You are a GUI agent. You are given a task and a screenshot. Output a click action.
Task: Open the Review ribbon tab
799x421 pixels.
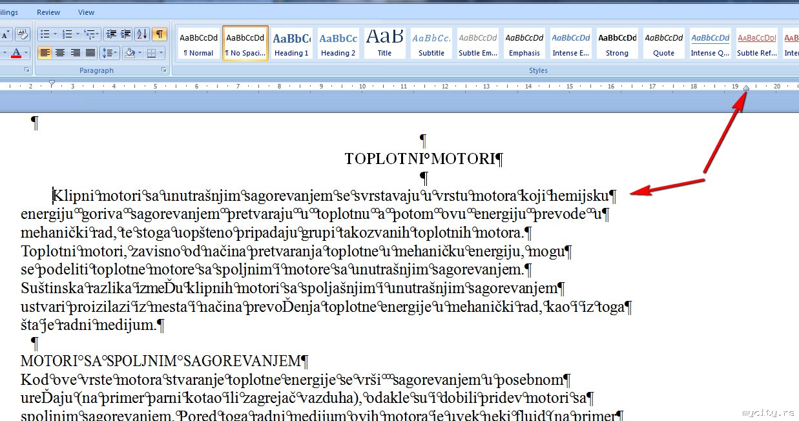[48, 12]
